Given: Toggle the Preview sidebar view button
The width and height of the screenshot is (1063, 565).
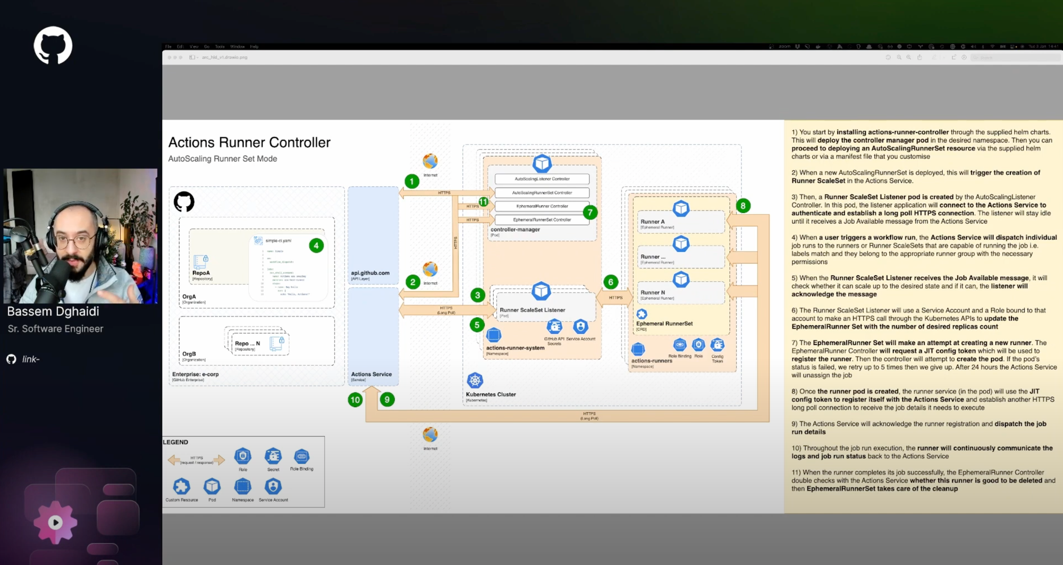Looking at the screenshot, I should pyautogui.click(x=191, y=57).
